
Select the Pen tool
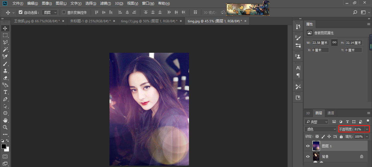5,99
